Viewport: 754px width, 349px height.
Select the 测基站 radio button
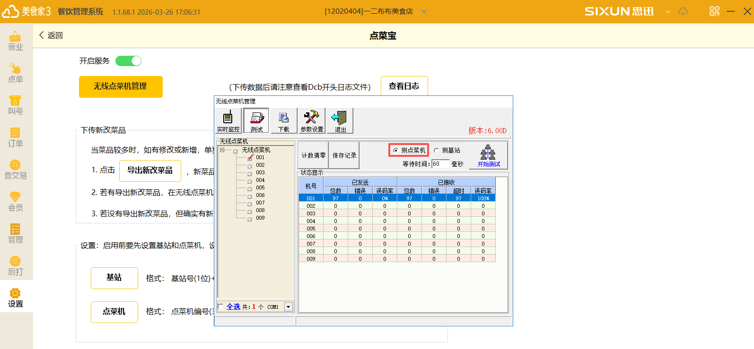tap(437, 151)
